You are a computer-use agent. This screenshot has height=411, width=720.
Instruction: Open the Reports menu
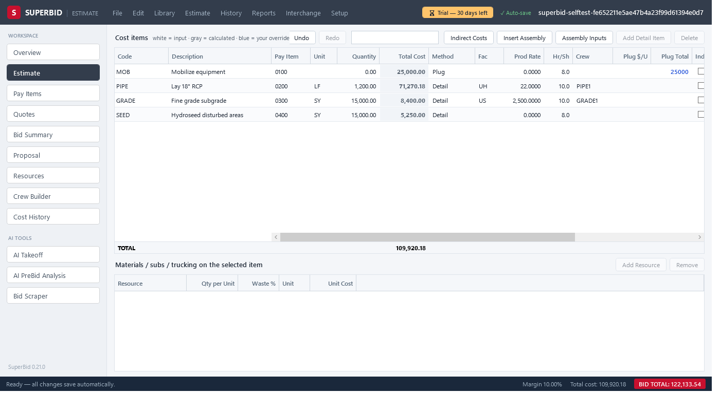[264, 13]
